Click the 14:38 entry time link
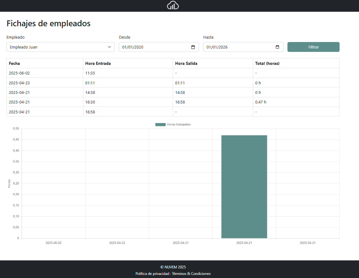The width and height of the screenshot is (359, 278). click(x=90, y=92)
